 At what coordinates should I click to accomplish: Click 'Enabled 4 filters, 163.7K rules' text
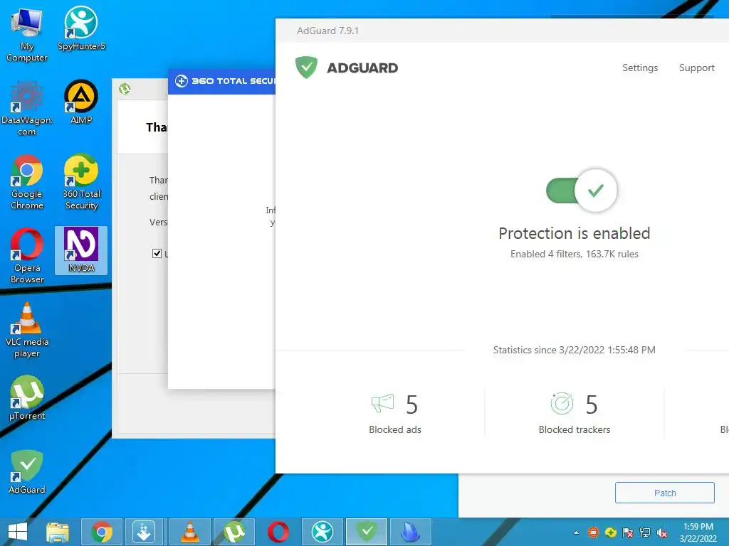pyautogui.click(x=575, y=254)
